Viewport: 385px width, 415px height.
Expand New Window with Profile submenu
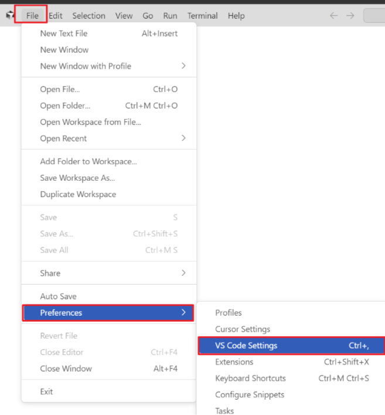click(109, 66)
